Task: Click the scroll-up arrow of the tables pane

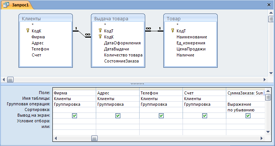Action: 271,12
